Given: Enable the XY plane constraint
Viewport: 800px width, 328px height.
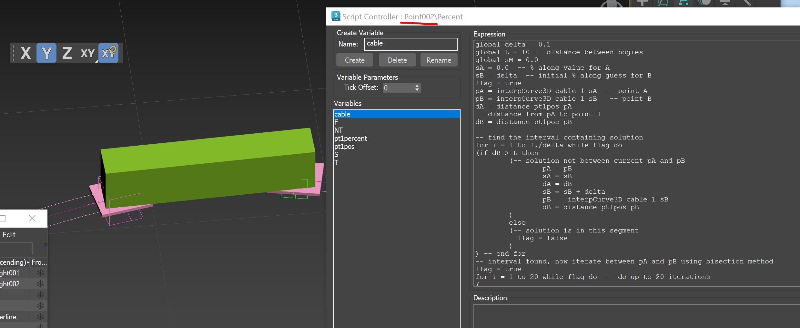Looking at the screenshot, I should point(87,53).
